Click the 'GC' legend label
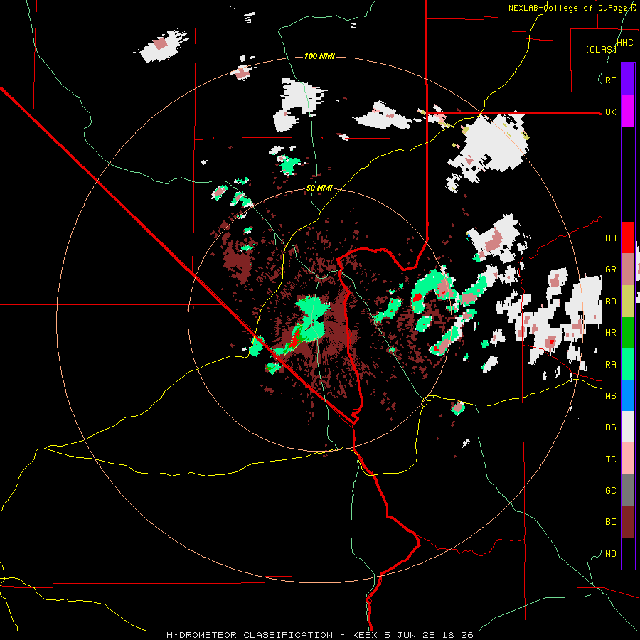The width and height of the screenshot is (640, 640). [610, 491]
